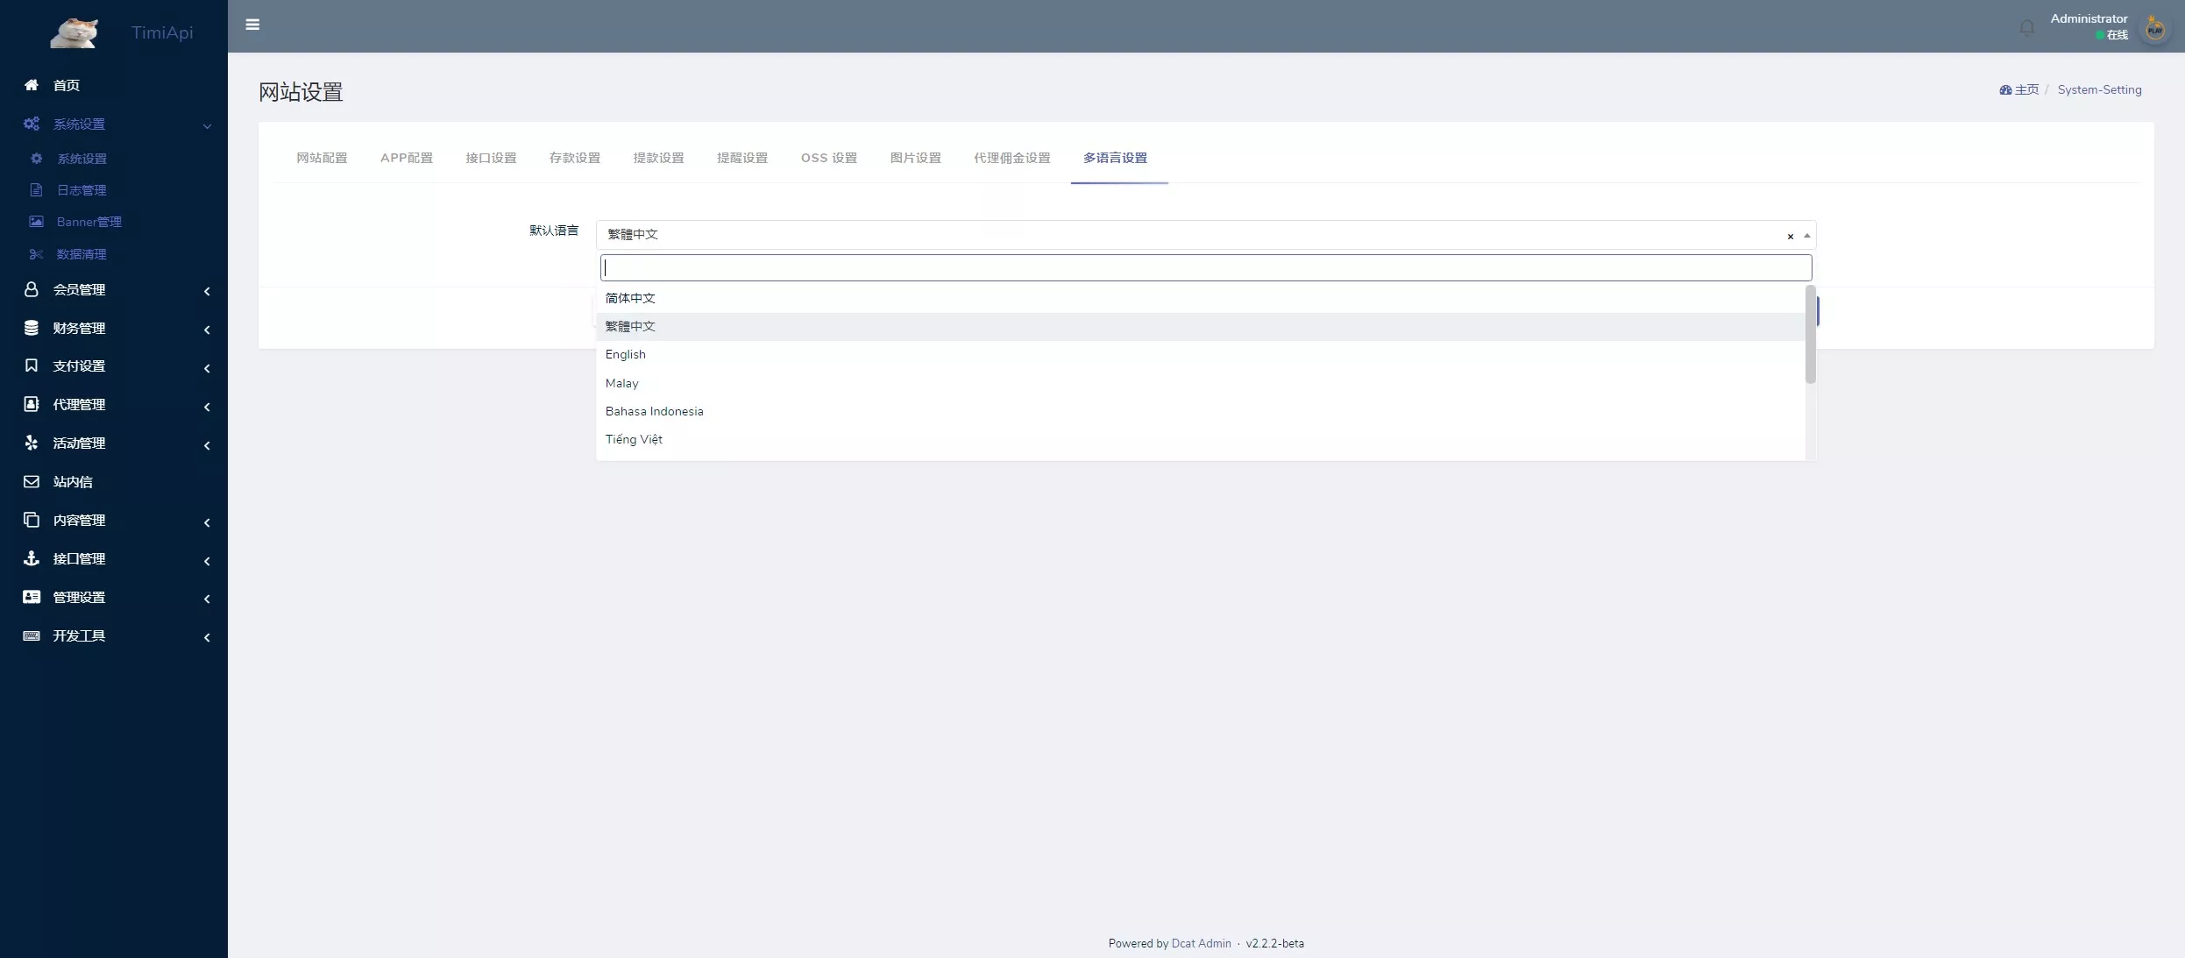Click the keyboard icon for 开发工具
2185x958 pixels.
click(32, 635)
